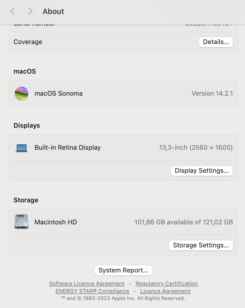The height and width of the screenshot is (308, 245).
Task: Click the macOS Sonoma name
Action: 58,93
